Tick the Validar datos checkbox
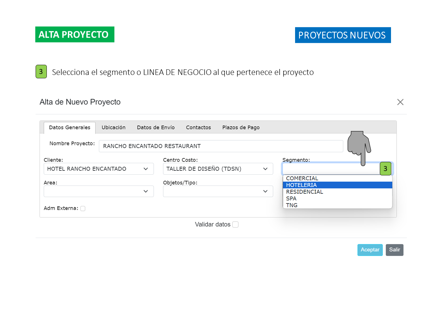Viewport: 422px width, 312px height. point(235,225)
